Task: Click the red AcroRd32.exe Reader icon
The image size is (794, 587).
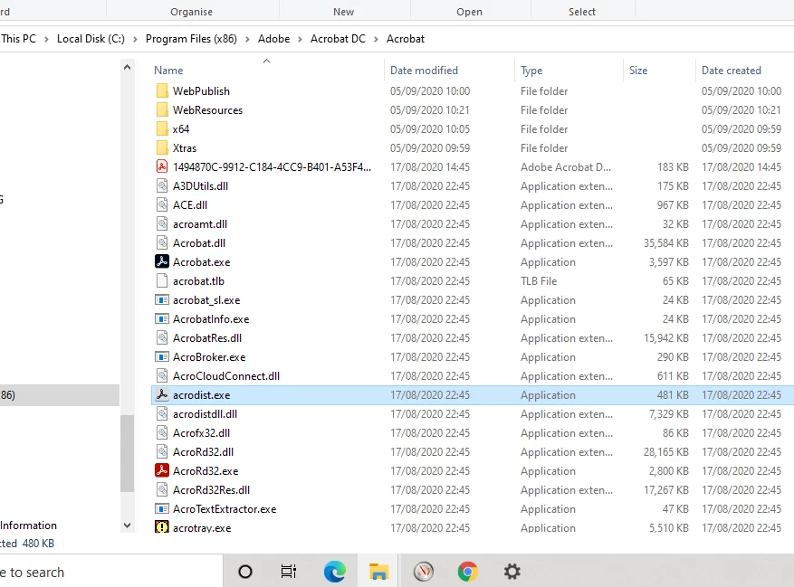Action: pos(162,470)
